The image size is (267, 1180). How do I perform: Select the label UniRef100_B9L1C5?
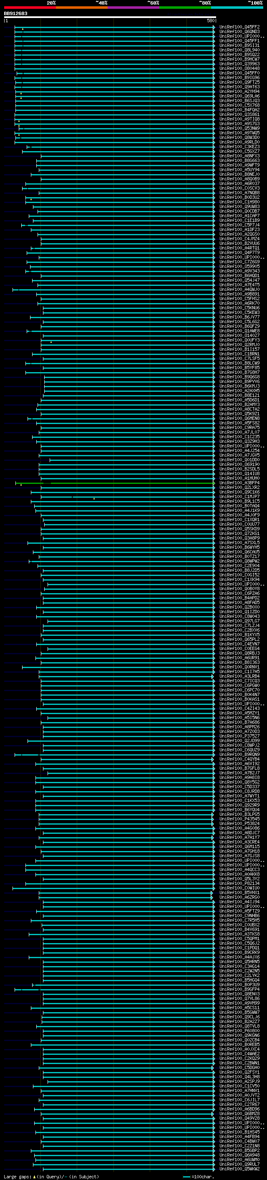click(239, 501)
